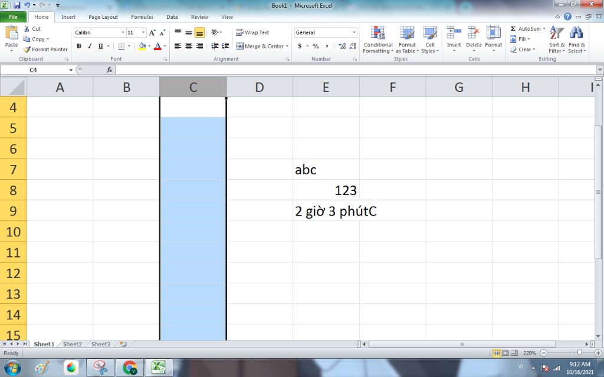Open the General number format dropdown
Image resolution: width=604 pixels, height=377 pixels.
354,33
